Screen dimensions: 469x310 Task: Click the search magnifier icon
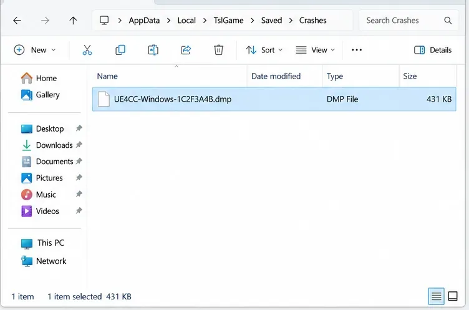tap(448, 21)
